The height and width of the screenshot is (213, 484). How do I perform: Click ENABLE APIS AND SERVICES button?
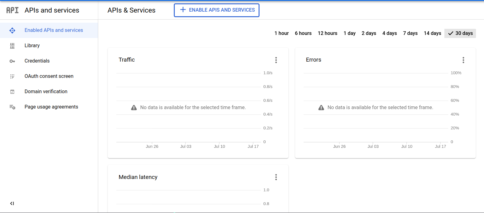click(x=217, y=10)
